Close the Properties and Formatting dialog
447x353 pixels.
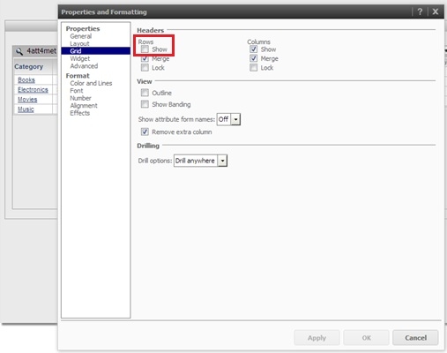coord(436,11)
